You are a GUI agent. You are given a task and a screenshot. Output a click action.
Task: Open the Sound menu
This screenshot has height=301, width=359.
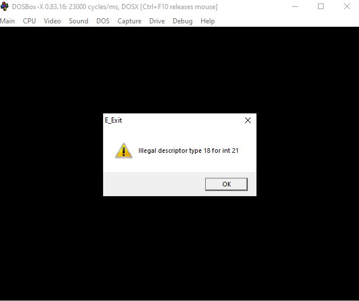click(79, 21)
